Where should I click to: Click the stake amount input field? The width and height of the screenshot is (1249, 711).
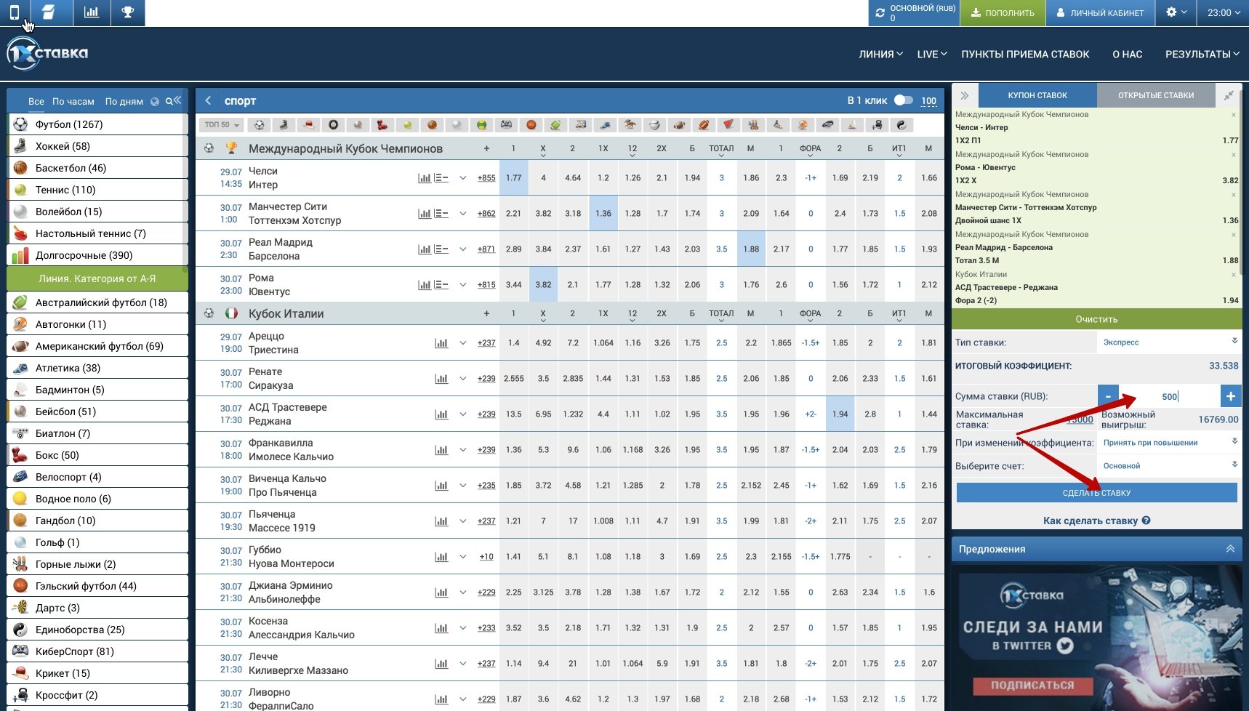(1168, 396)
